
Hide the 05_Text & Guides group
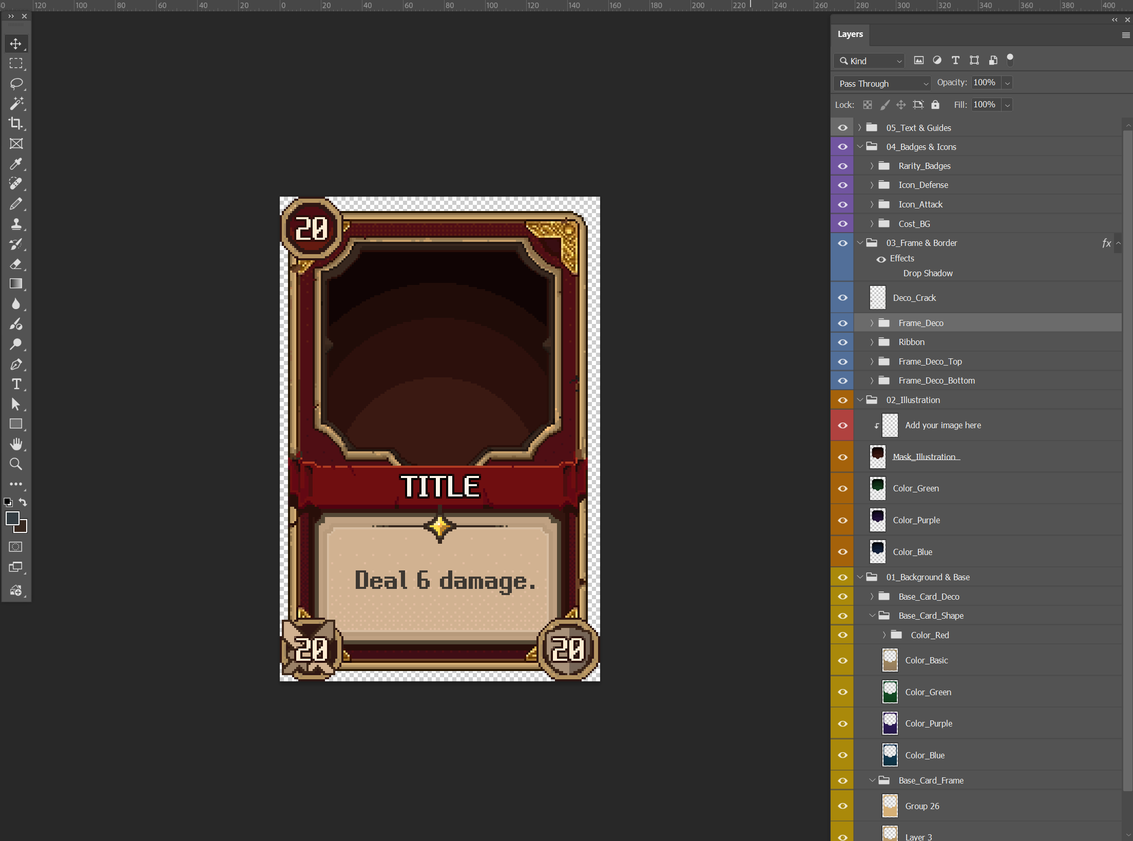(x=842, y=128)
